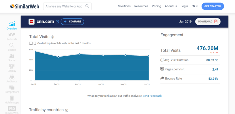This screenshot has width=235, height=114.
Task: Select the Feb '19 chart data point
Action: point(58,57)
